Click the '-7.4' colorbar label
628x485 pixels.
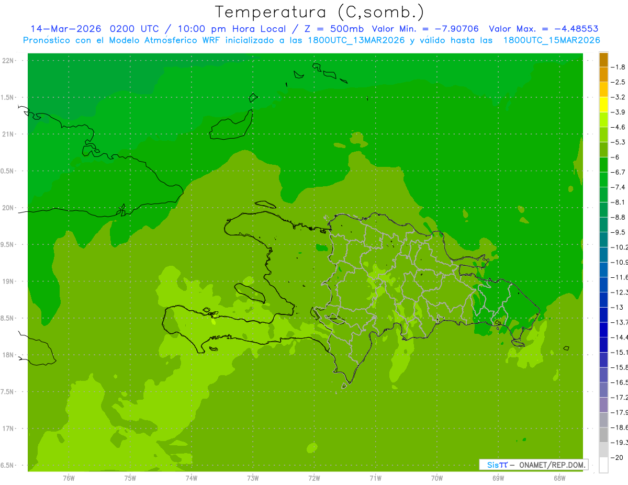coord(618,187)
